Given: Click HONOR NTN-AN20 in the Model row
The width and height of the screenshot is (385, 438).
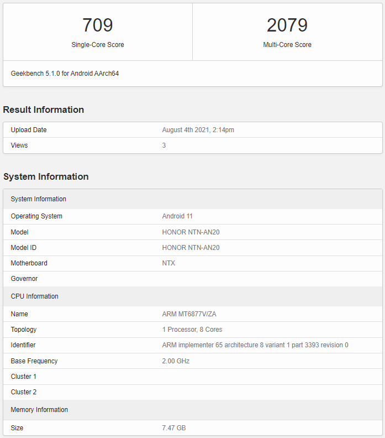Looking at the screenshot, I should point(191,232).
